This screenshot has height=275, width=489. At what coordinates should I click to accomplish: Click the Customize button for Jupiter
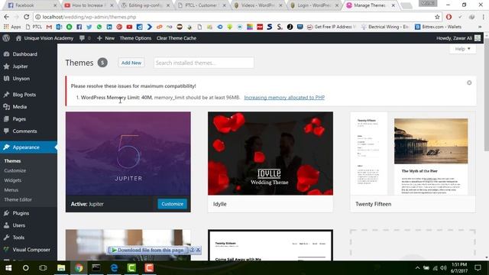pos(173,204)
